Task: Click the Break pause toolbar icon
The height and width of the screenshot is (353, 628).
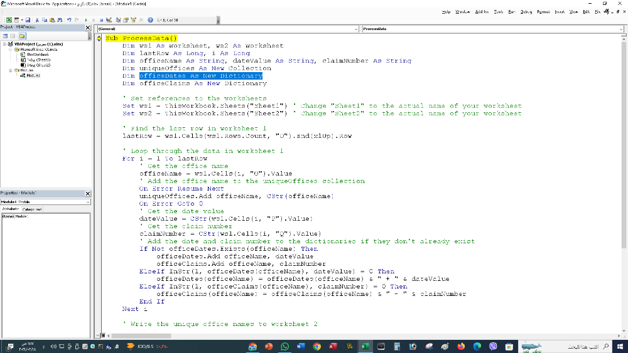Action: [94, 20]
